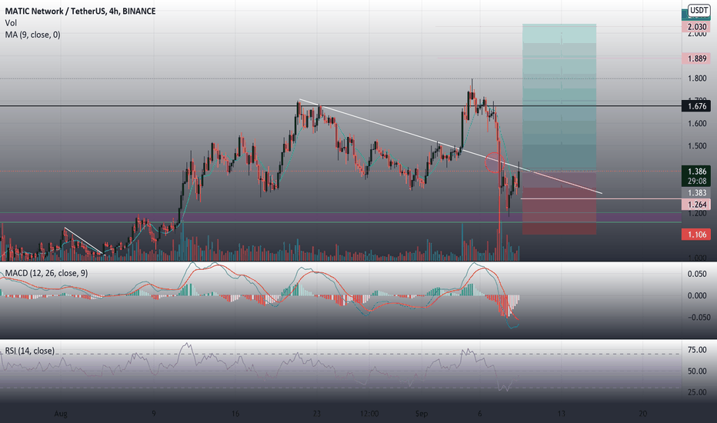Viewport: 717px width, 423px height.
Task: Click the 1.889 price label
Action: click(x=696, y=58)
